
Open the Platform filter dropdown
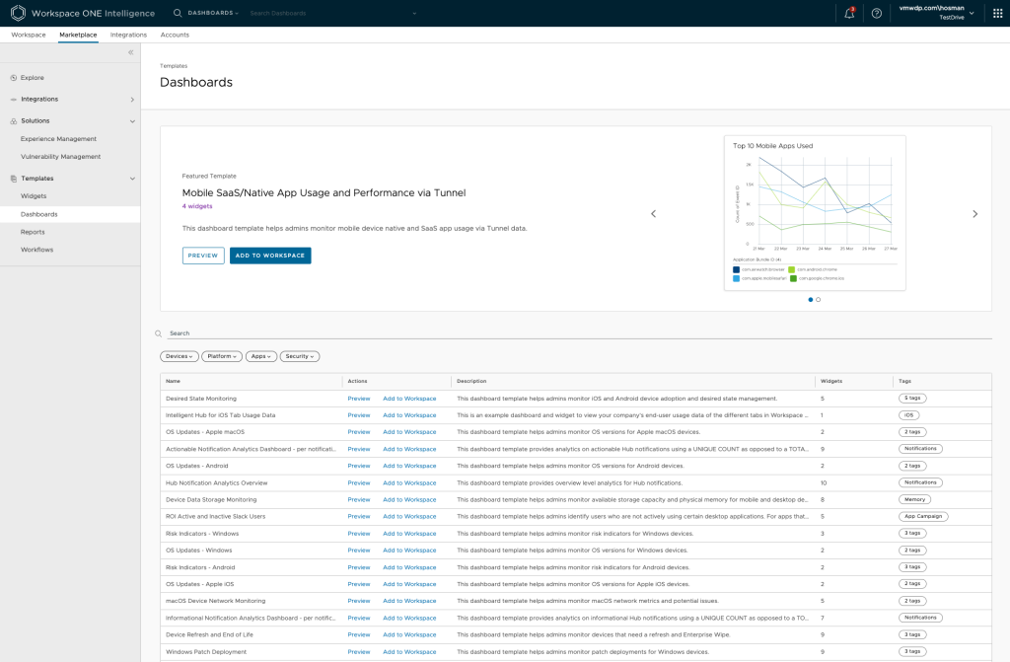coord(222,356)
